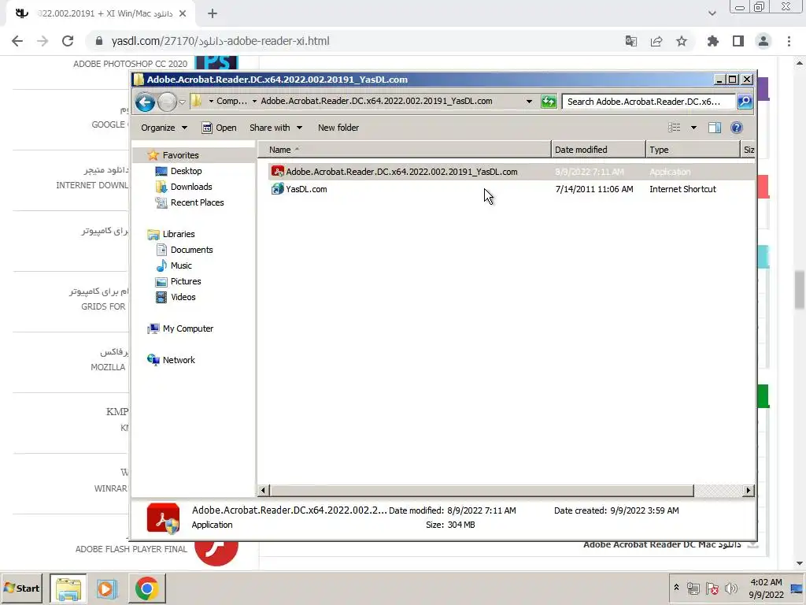This screenshot has height=605, width=806.
Task: Select Libraries in navigation pane
Action: [179, 234]
